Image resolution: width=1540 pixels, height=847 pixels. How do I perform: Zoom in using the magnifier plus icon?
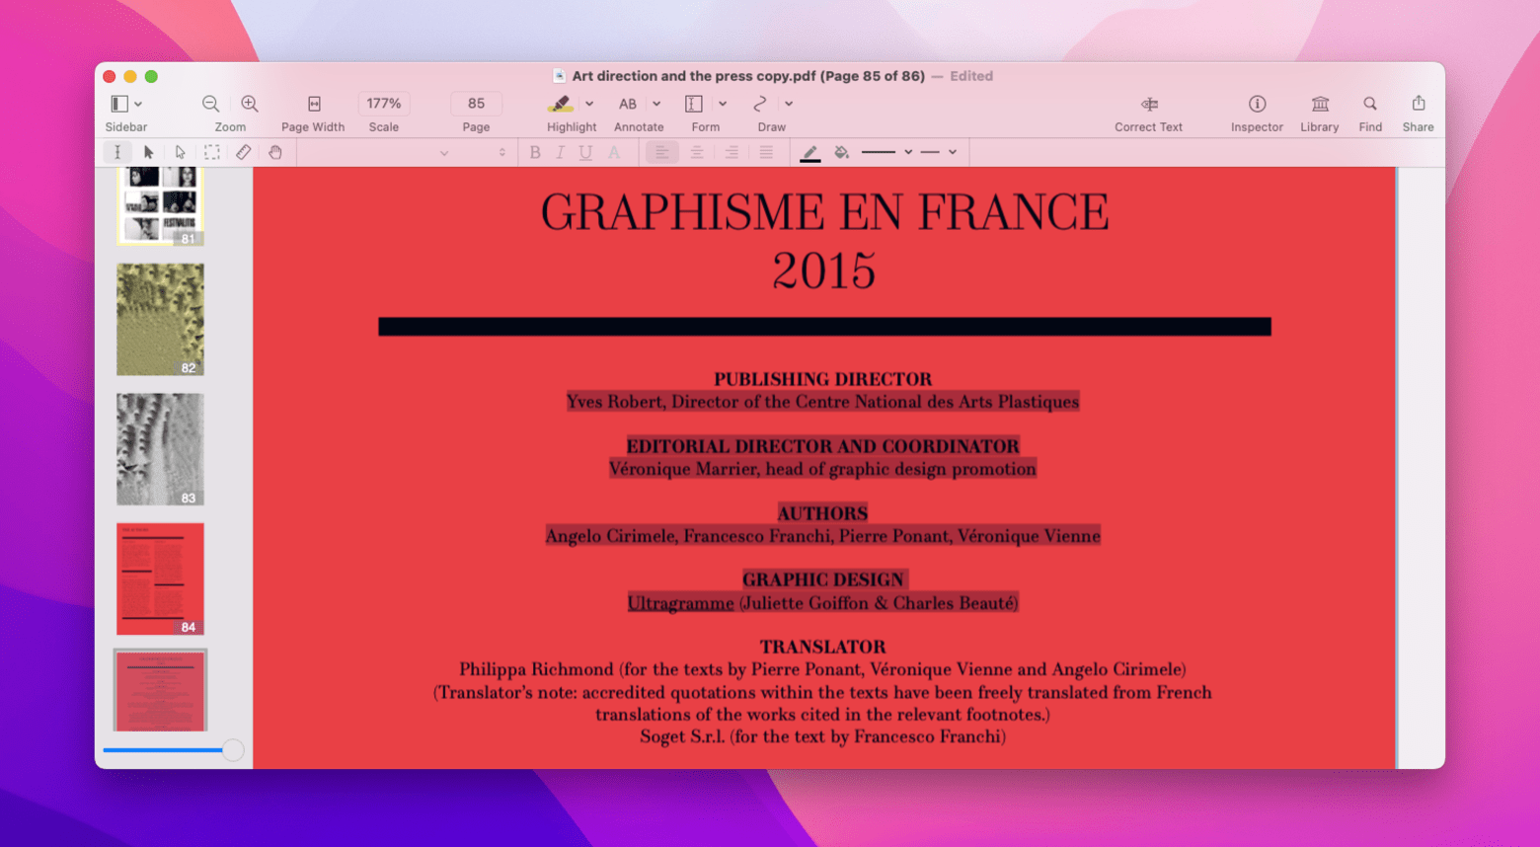pyautogui.click(x=248, y=103)
